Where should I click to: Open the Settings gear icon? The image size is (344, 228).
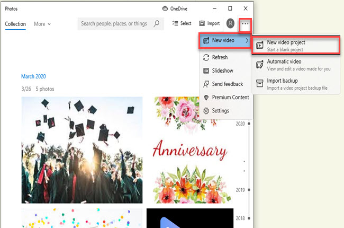point(206,111)
